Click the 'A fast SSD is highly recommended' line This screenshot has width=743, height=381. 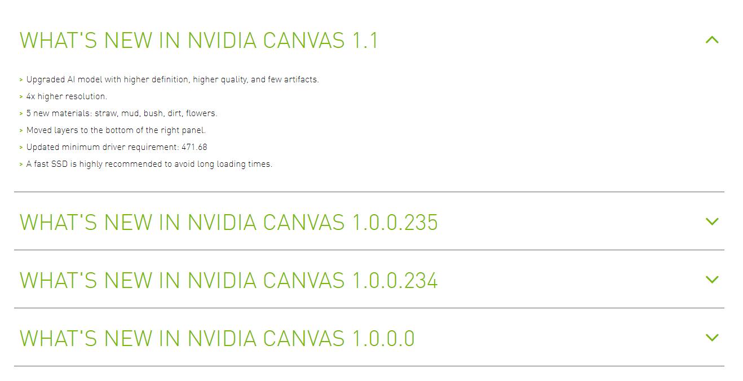[x=149, y=164]
